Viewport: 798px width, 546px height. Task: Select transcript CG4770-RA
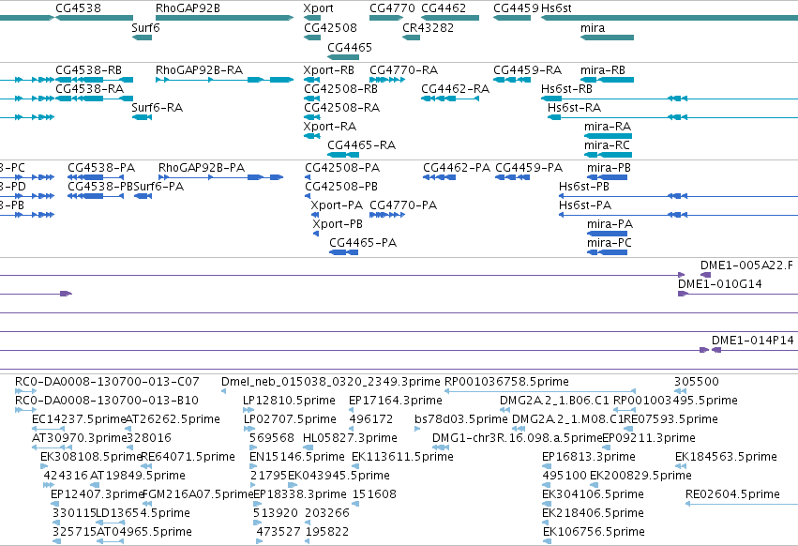pos(403,70)
